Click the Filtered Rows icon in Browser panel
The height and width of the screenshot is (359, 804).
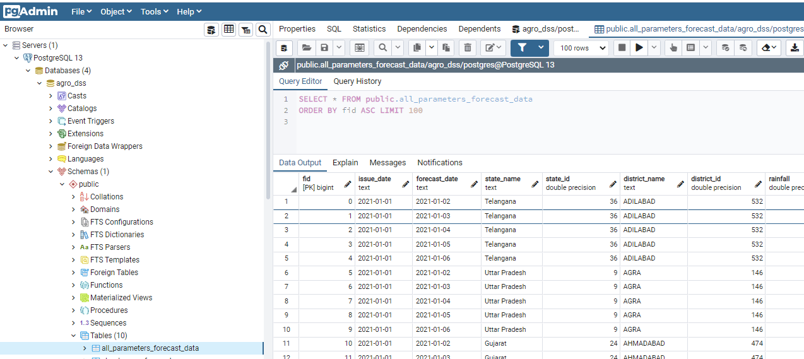click(246, 30)
